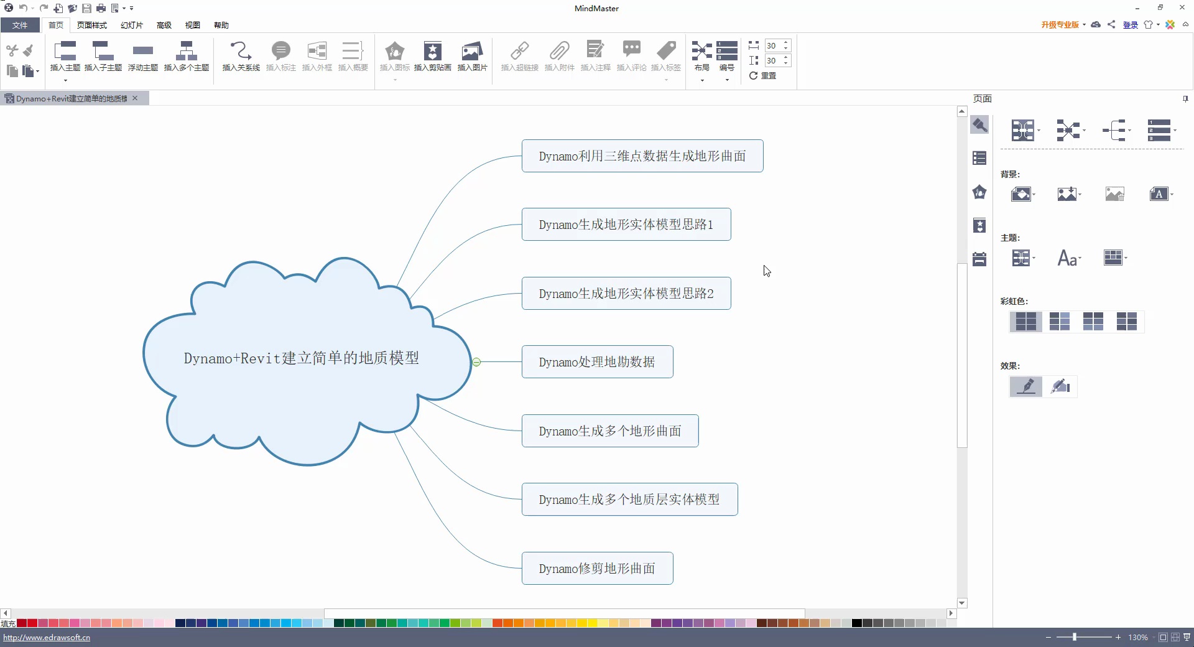Insert a 浮动主题 floating topic
1194x647 pixels.
[142, 56]
